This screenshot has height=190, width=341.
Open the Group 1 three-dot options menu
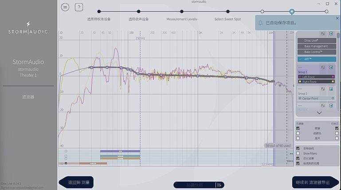coord(300,67)
